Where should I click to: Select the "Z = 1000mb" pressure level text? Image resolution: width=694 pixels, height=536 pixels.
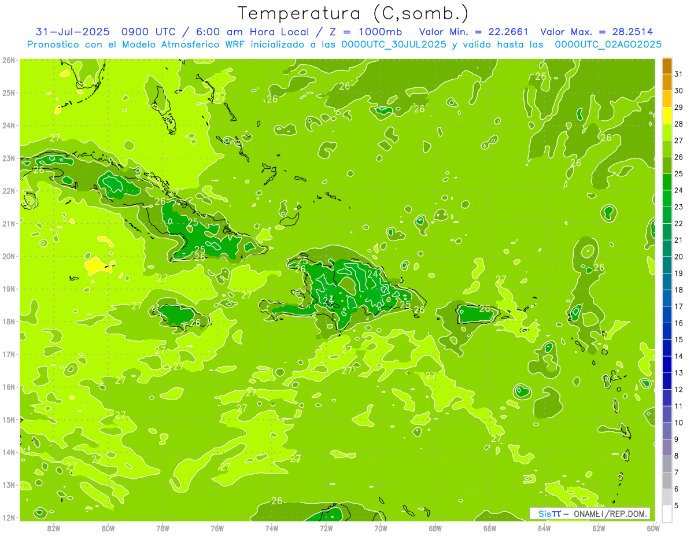pyautogui.click(x=364, y=32)
